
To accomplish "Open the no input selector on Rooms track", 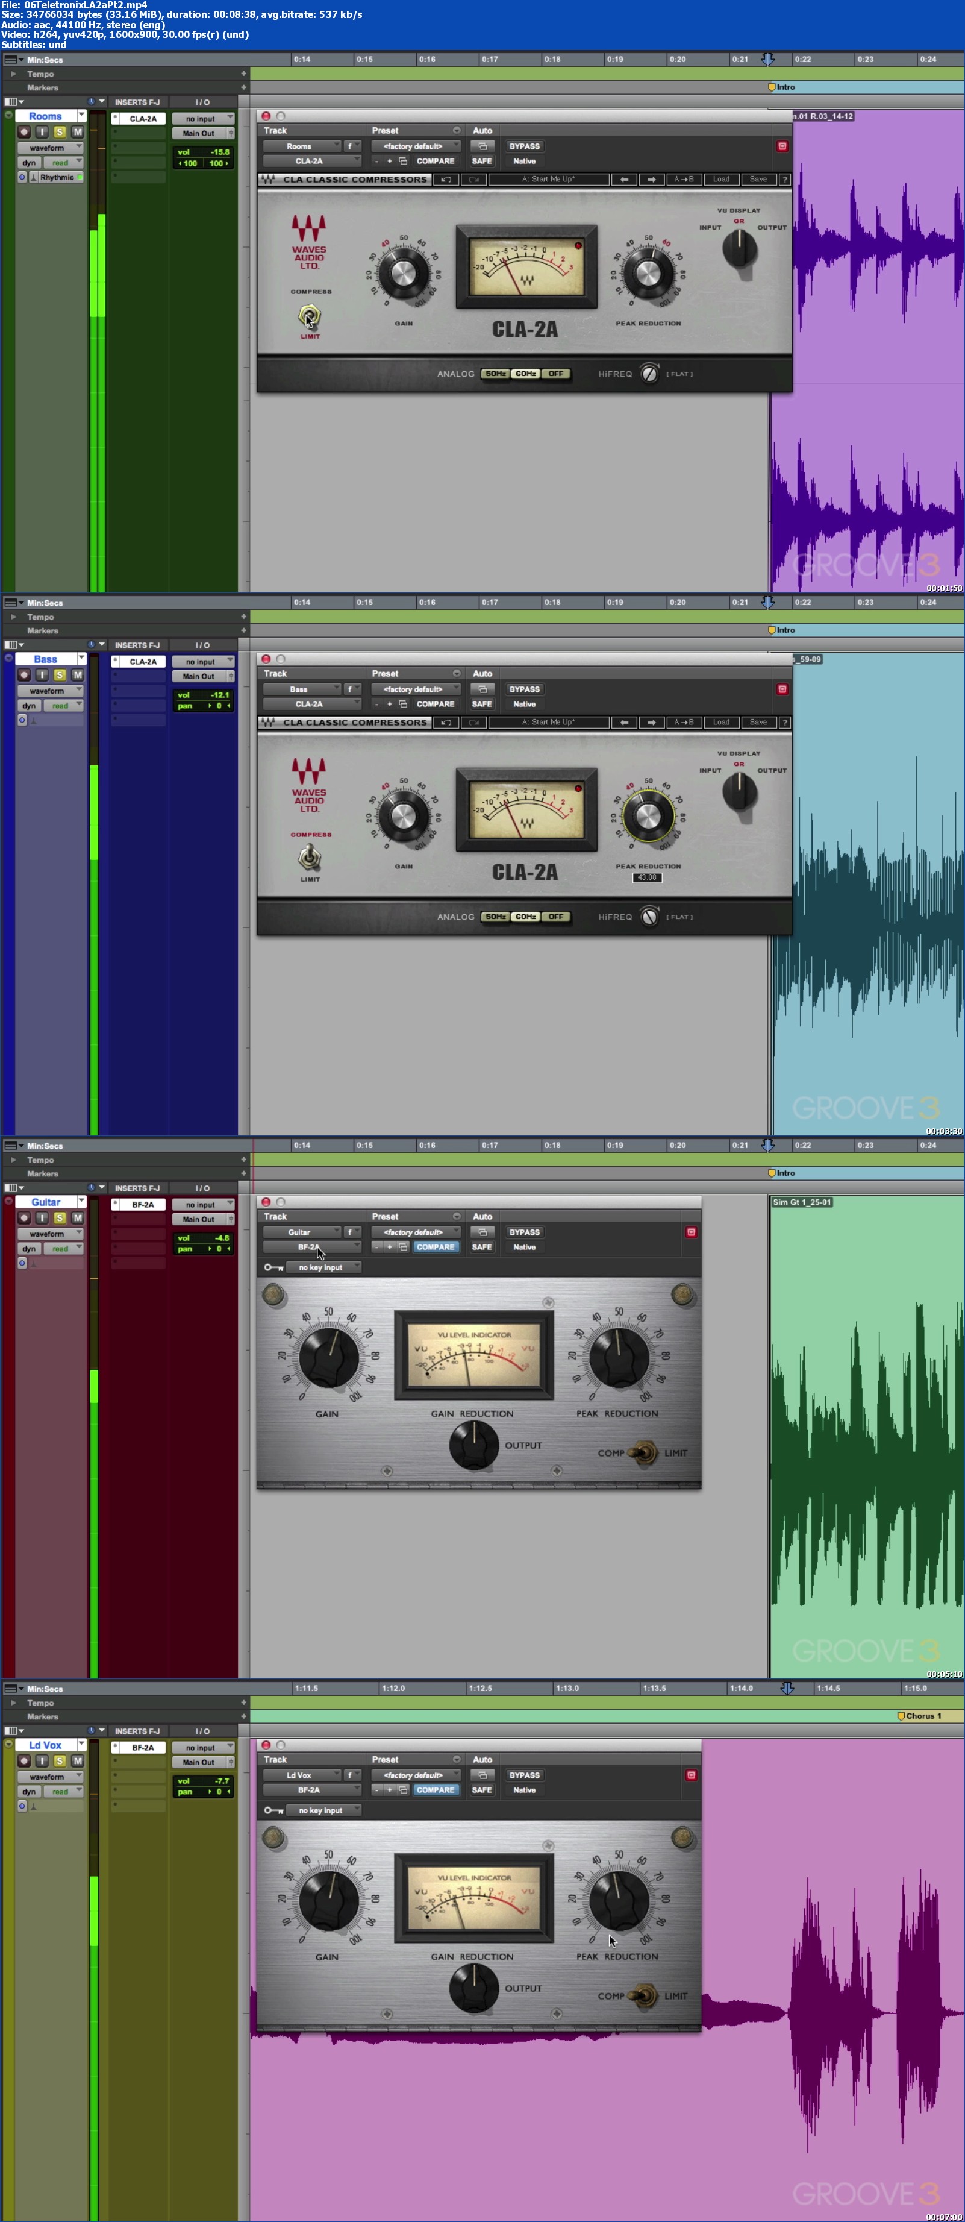I will tap(202, 118).
